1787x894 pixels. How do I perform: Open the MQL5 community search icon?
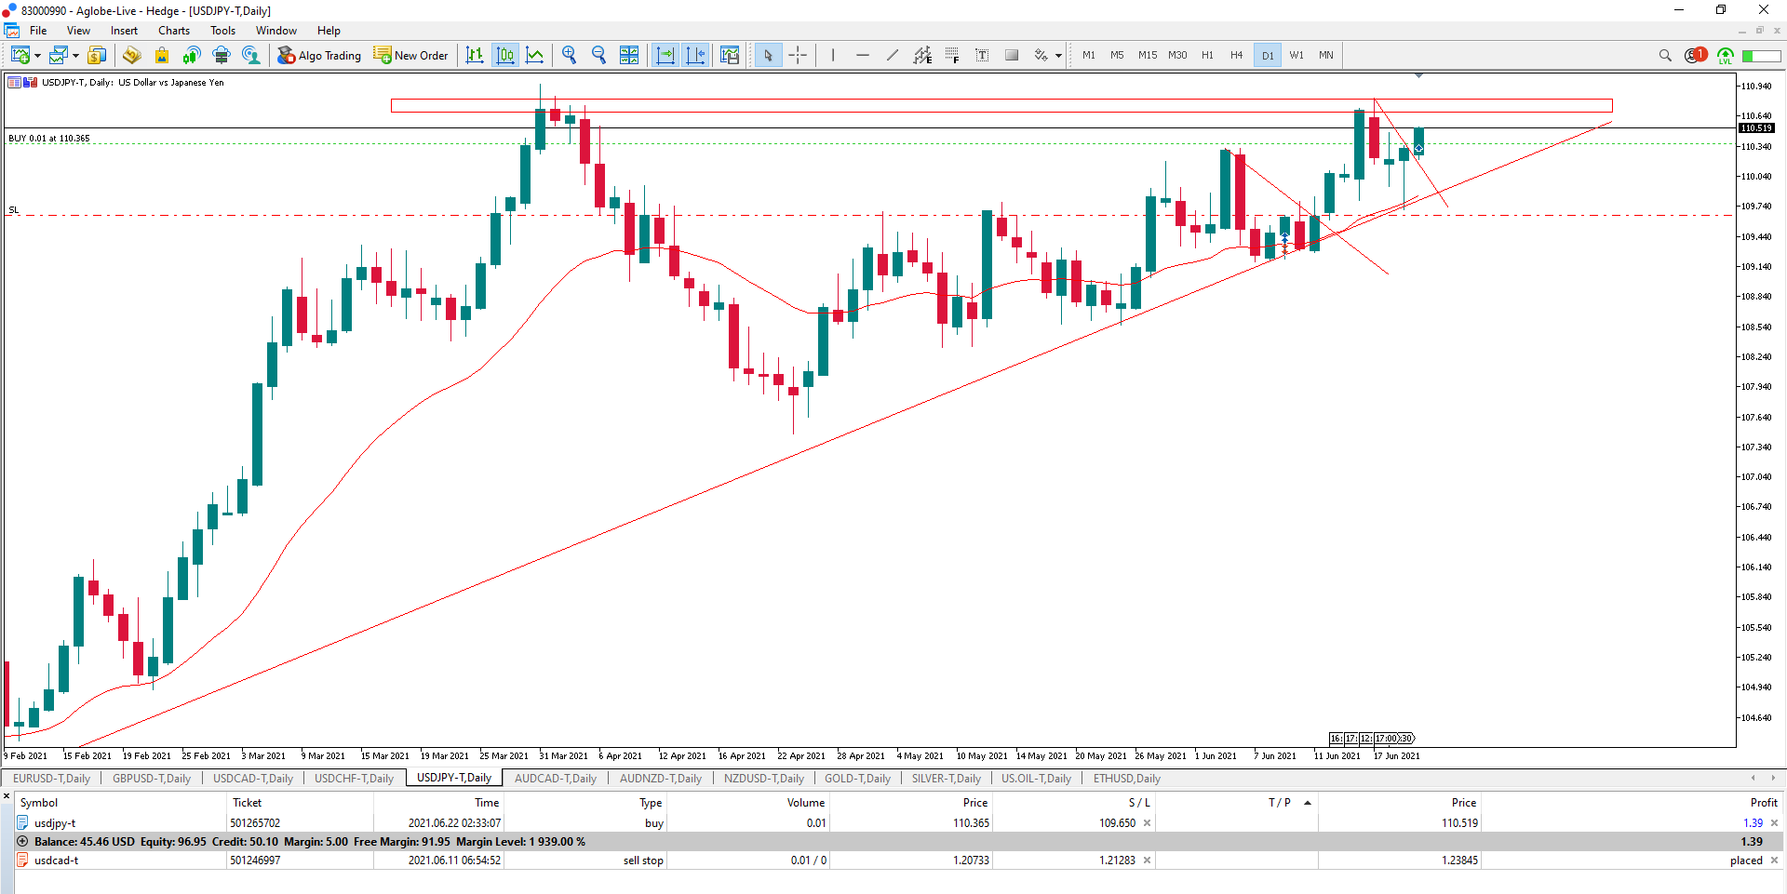point(251,56)
